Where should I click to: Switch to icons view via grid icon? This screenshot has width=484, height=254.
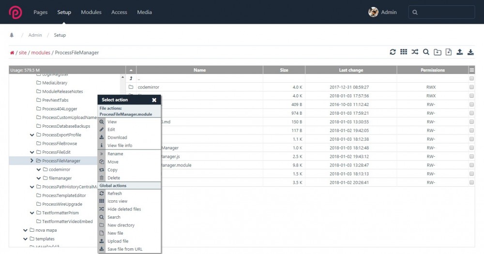click(404, 52)
